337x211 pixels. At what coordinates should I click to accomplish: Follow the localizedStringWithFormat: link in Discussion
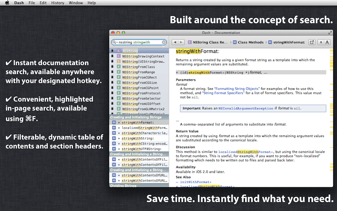tap(246, 152)
